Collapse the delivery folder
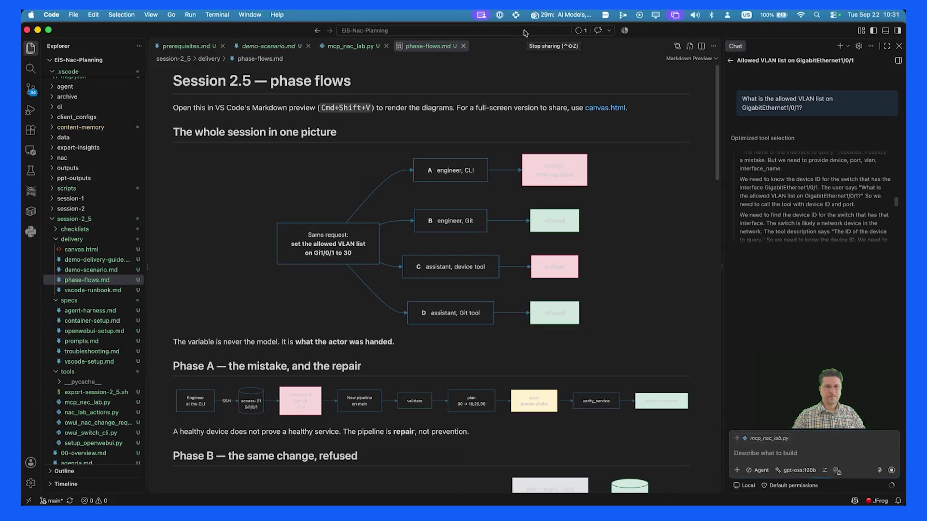Screen dimensions: 927x521 (x=71, y=239)
